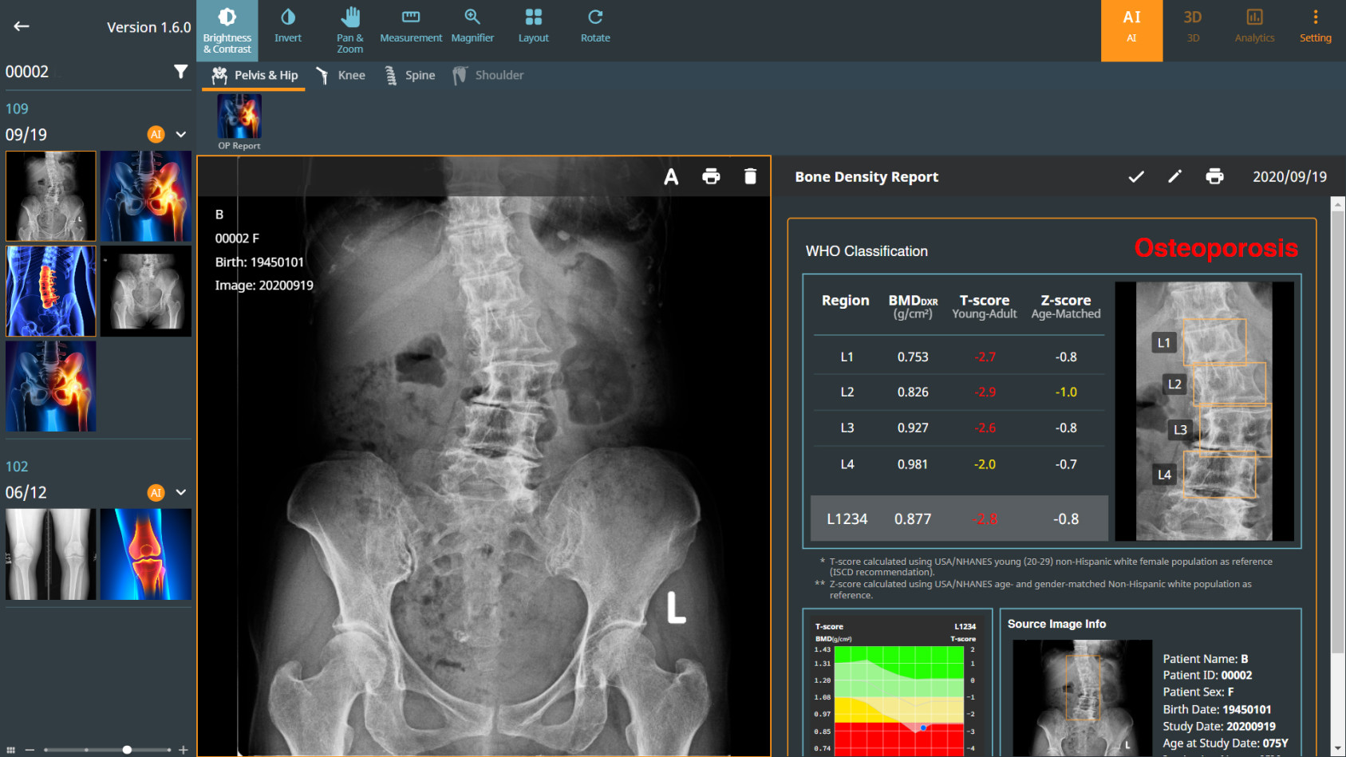Viewport: 1346px width, 757px height.
Task: Select the grayscale abdomen X-ray thumbnail
Action: pyautogui.click(x=51, y=196)
